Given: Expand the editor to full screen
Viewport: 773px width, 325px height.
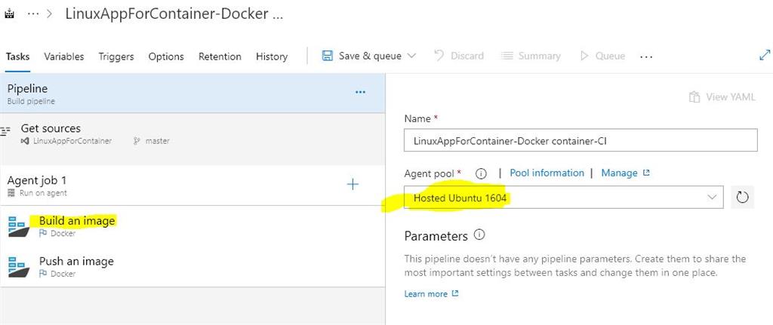Looking at the screenshot, I should pos(763,55).
